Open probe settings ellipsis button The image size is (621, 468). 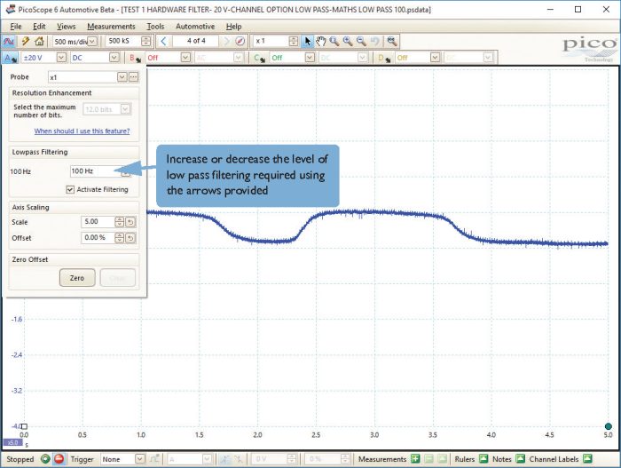(x=133, y=77)
